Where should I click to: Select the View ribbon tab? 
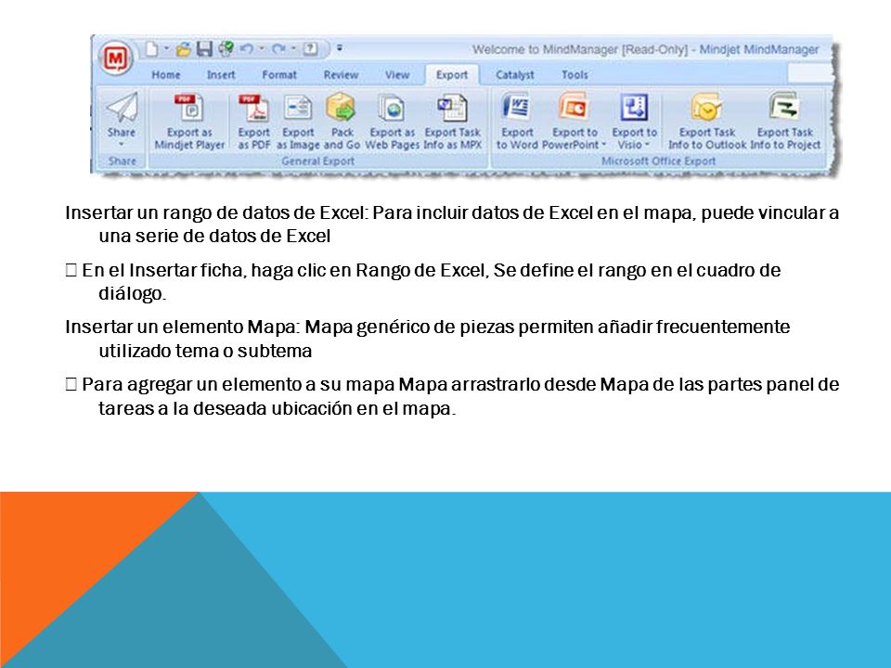396,75
